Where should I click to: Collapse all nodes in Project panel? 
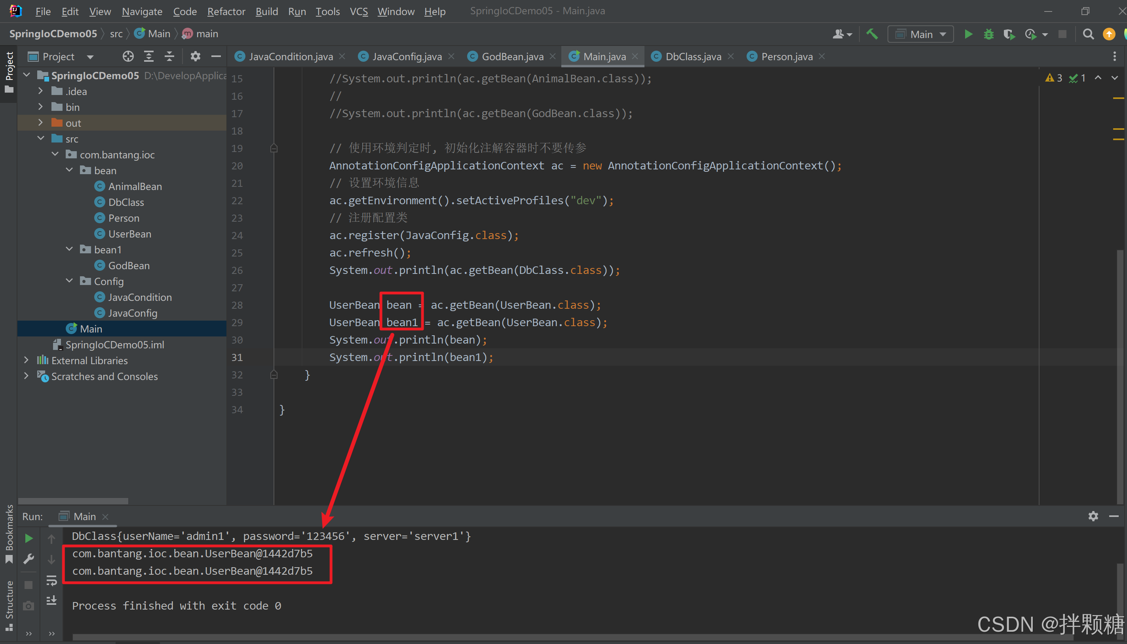tap(169, 56)
